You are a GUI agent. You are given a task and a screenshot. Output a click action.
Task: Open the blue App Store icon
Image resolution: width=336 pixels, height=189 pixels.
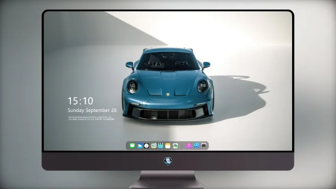tap(197, 146)
